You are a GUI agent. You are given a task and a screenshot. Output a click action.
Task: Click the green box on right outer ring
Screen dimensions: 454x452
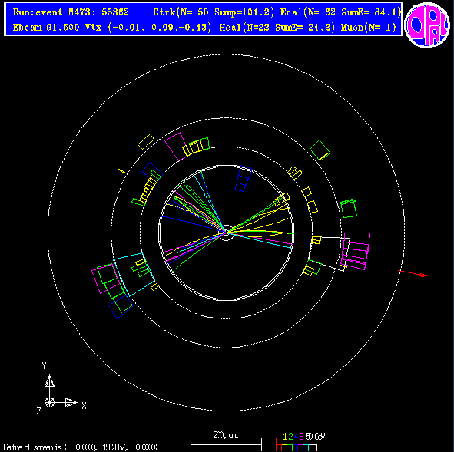tap(349, 208)
